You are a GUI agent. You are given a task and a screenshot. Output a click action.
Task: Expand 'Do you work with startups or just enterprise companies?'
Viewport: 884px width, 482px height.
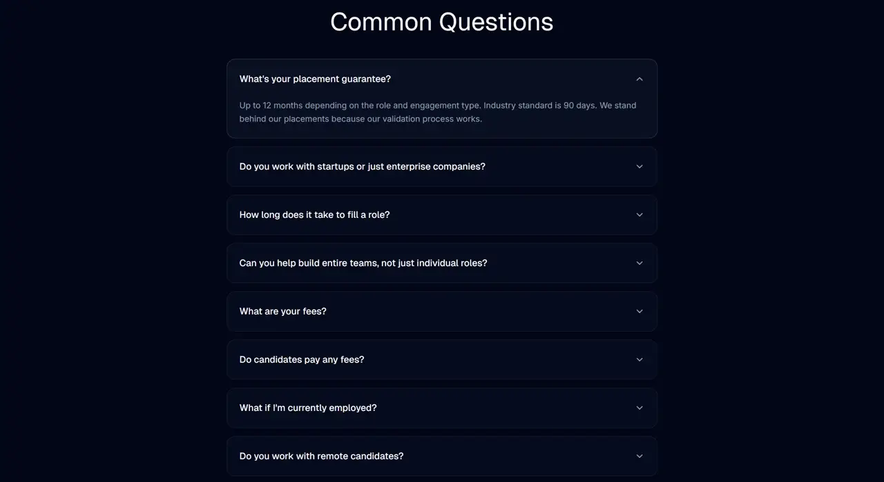[442, 166]
